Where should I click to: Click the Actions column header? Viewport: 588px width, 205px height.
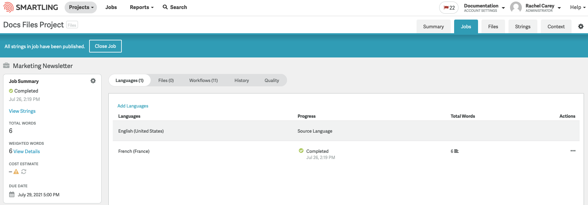click(567, 116)
